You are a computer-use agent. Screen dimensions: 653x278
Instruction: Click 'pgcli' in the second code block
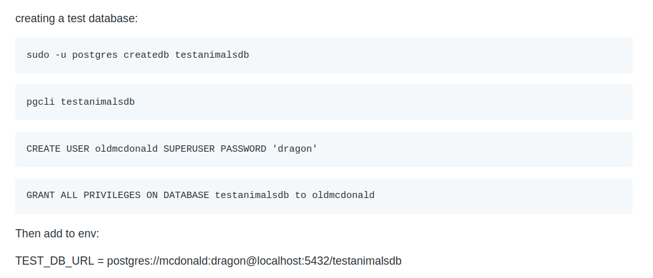pos(41,102)
